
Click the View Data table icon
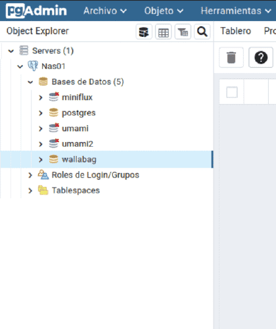tap(164, 32)
